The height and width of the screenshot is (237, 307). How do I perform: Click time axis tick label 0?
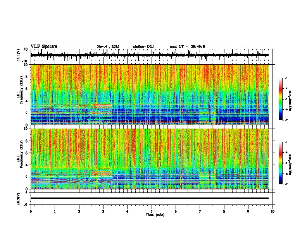(x=31, y=211)
